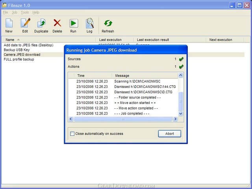Screen dimensions: 252x189
Task: Run the selected job
Action: pyautogui.click(x=73, y=26)
